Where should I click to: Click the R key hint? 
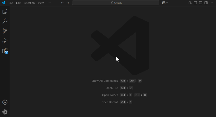130,102
